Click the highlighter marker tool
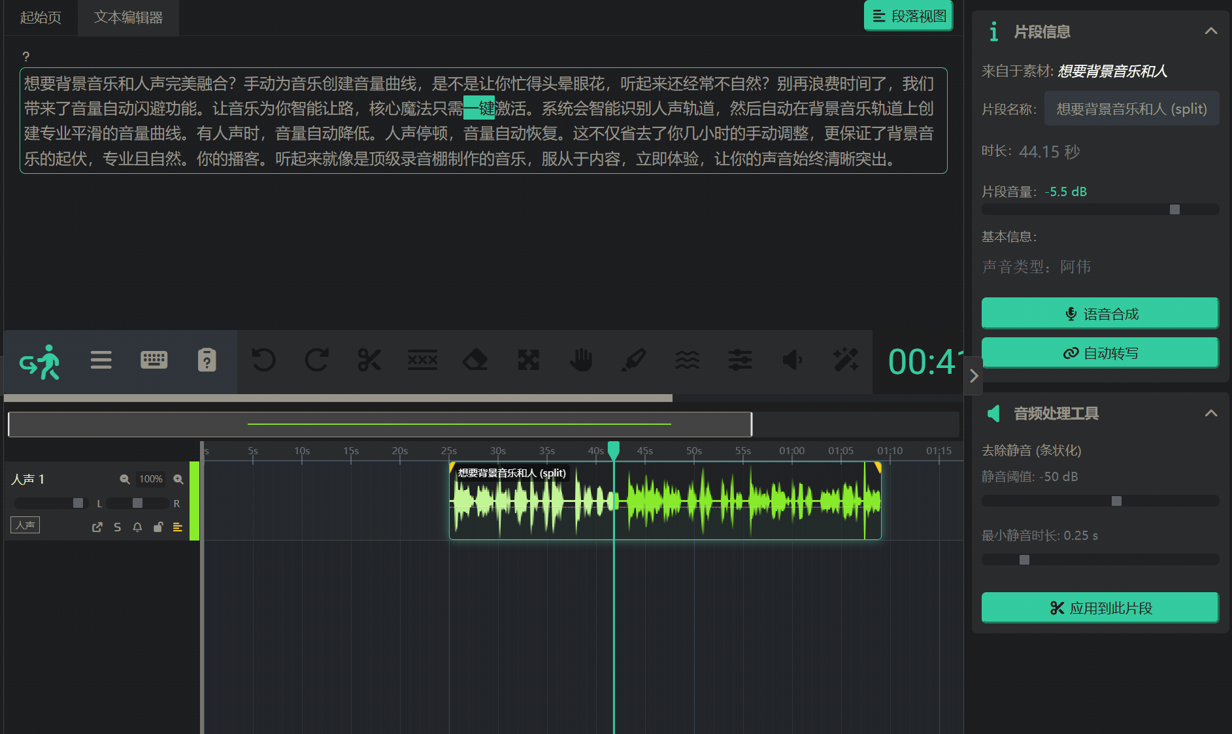The image size is (1232, 734). [x=634, y=360]
